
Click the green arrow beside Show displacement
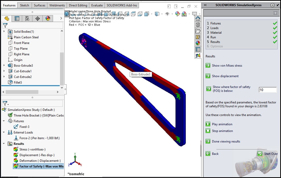(208, 76)
